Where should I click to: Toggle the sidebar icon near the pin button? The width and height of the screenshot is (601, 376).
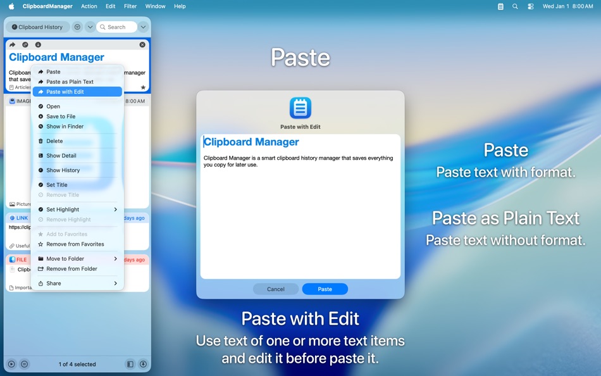click(131, 364)
